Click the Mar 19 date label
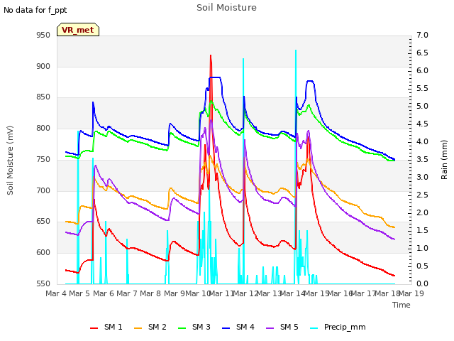The width and height of the screenshot is (454, 341). point(411,293)
